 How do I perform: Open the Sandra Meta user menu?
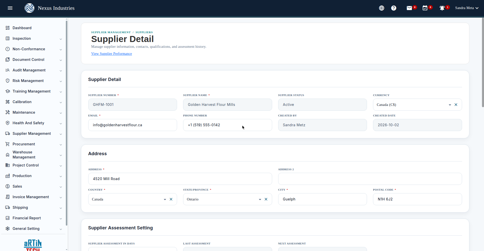pyautogui.click(x=467, y=8)
